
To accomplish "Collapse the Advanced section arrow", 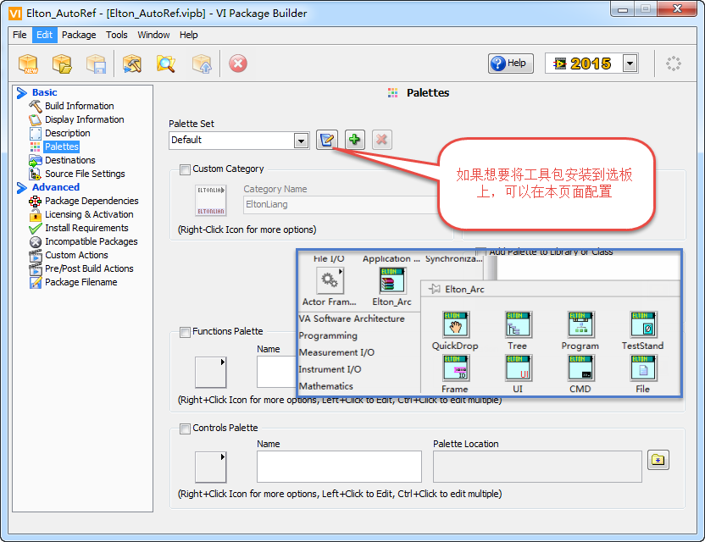I will (21, 188).
